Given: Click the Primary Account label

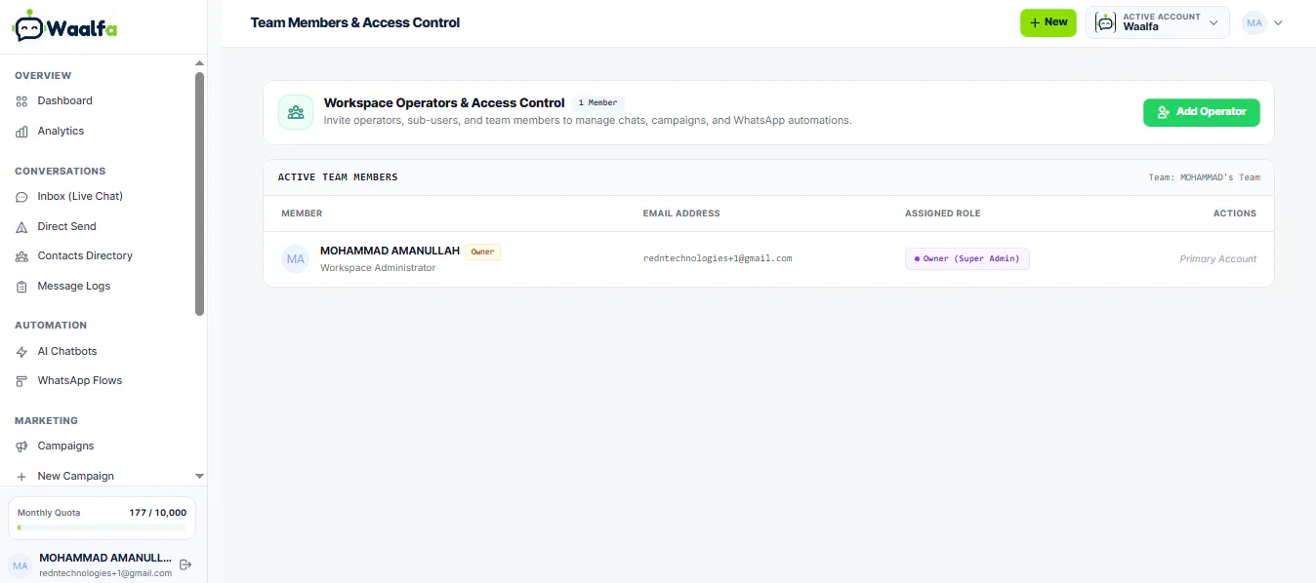Looking at the screenshot, I should [x=1218, y=259].
